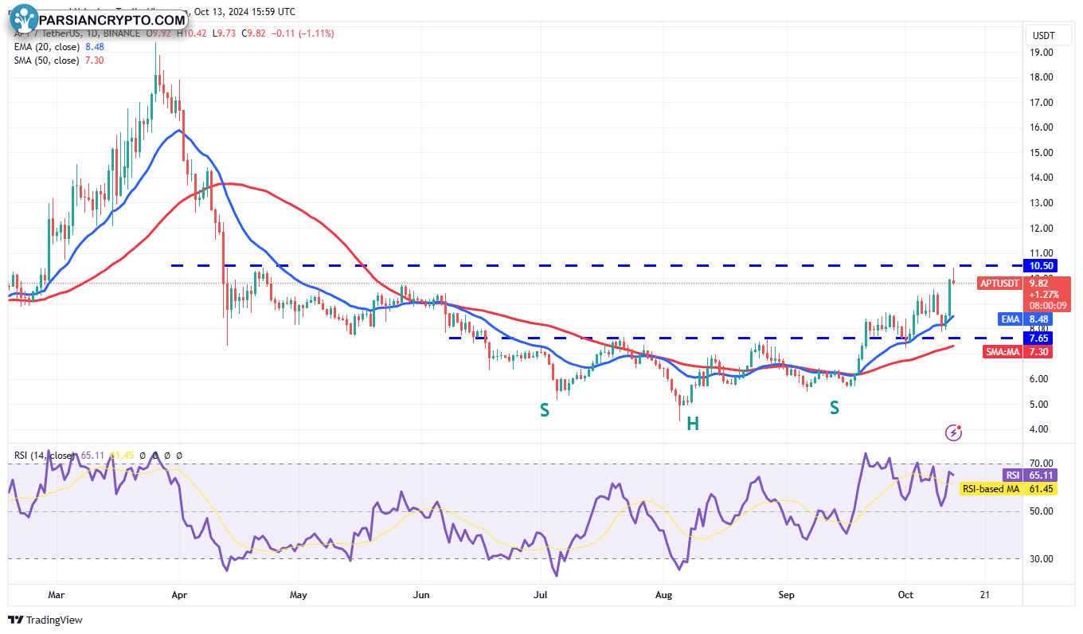The image size is (1083, 634).
Task: Click the red 7.30 SMA legend value
Action: [x=94, y=61]
